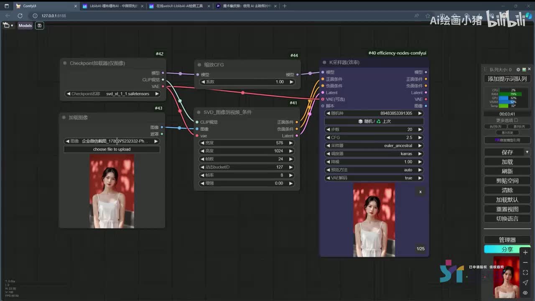Select next checkpoint with right arrow
Viewport: 535px width, 301px height.
[x=157, y=94]
